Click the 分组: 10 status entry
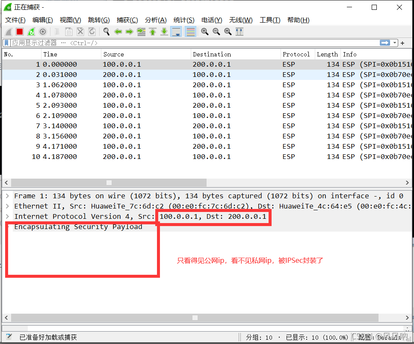This screenshot has height=344, width=414. point(259,338)
